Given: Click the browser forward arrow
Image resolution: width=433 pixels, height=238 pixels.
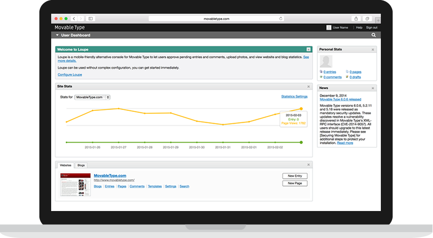Looking at the screenshot, I should (x=81, y=19).
